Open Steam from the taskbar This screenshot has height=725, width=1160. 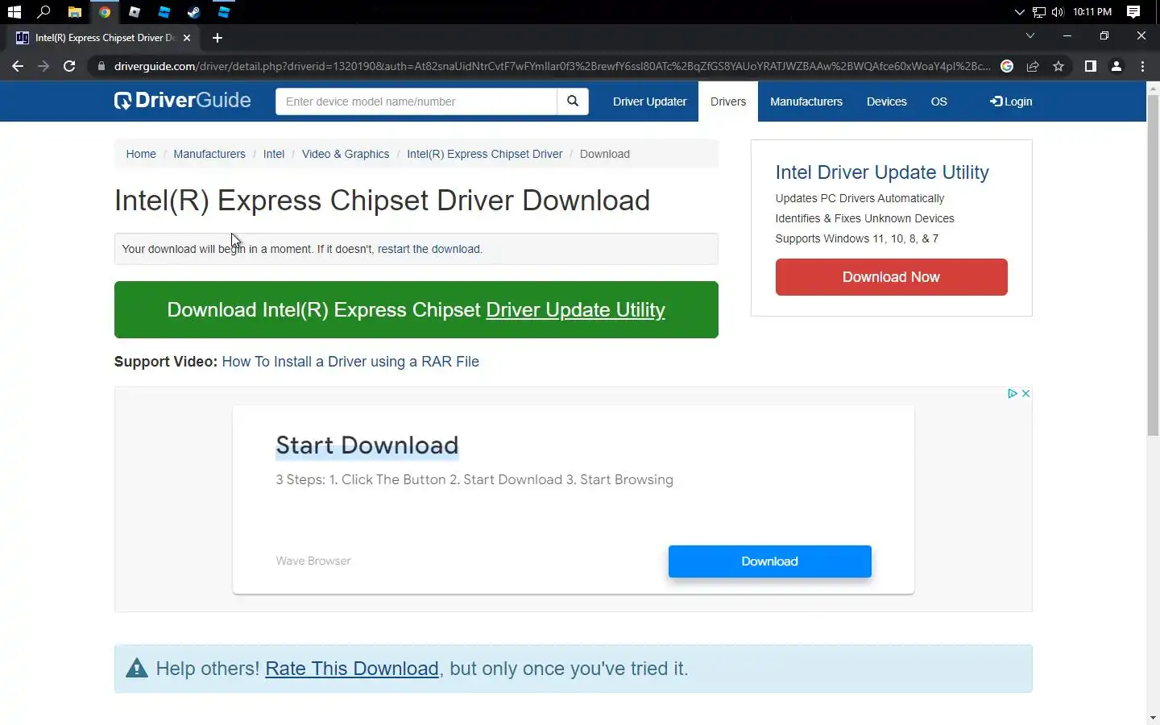[x=194, y=12]
